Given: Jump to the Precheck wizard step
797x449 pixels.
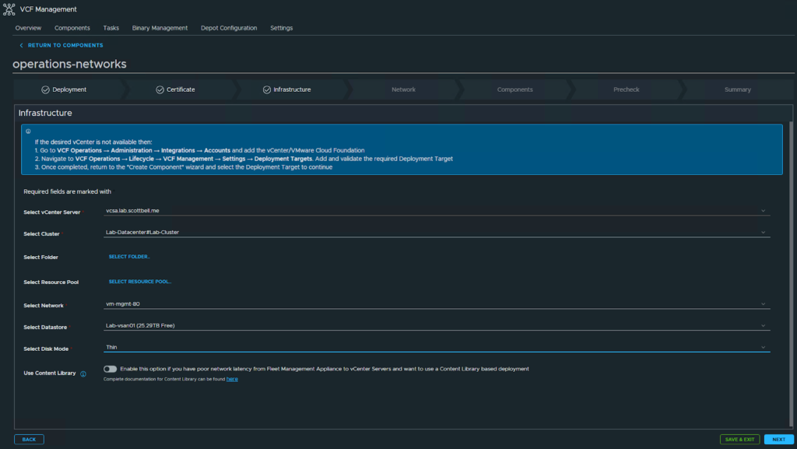Looking at the screenshot, I should coord(627,89).
